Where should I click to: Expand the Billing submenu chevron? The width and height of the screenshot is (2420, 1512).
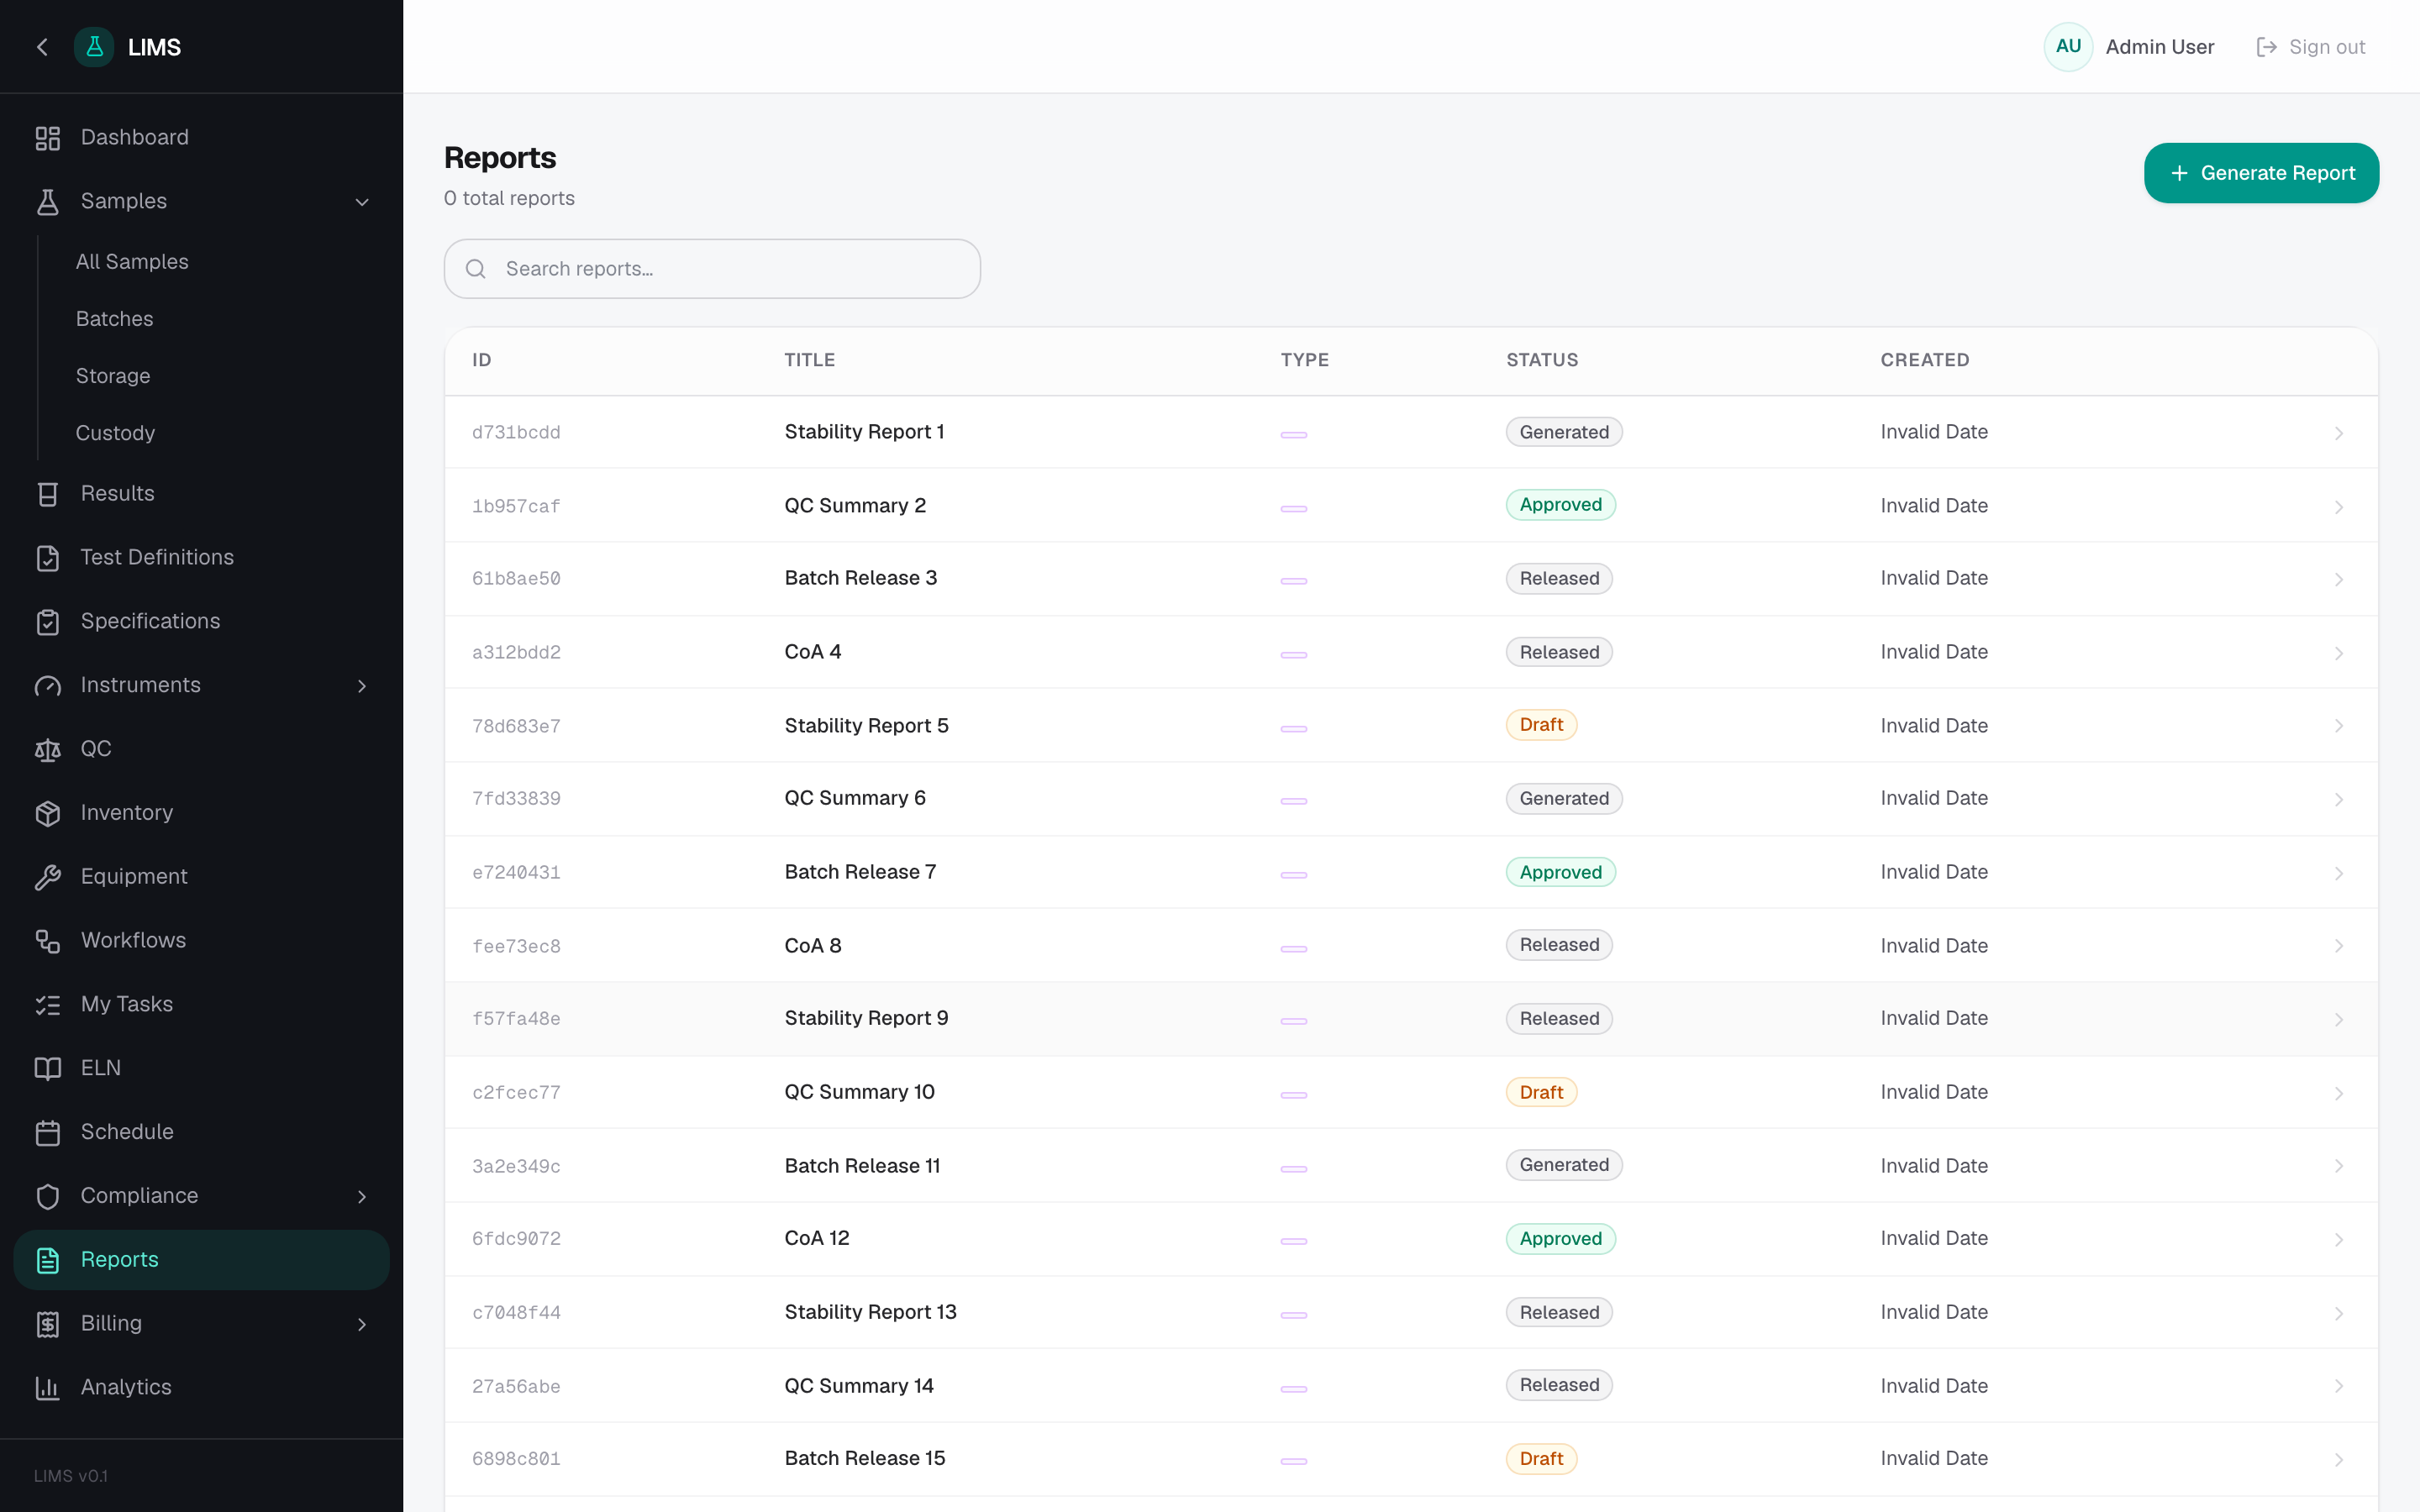tap(362, 1325)
